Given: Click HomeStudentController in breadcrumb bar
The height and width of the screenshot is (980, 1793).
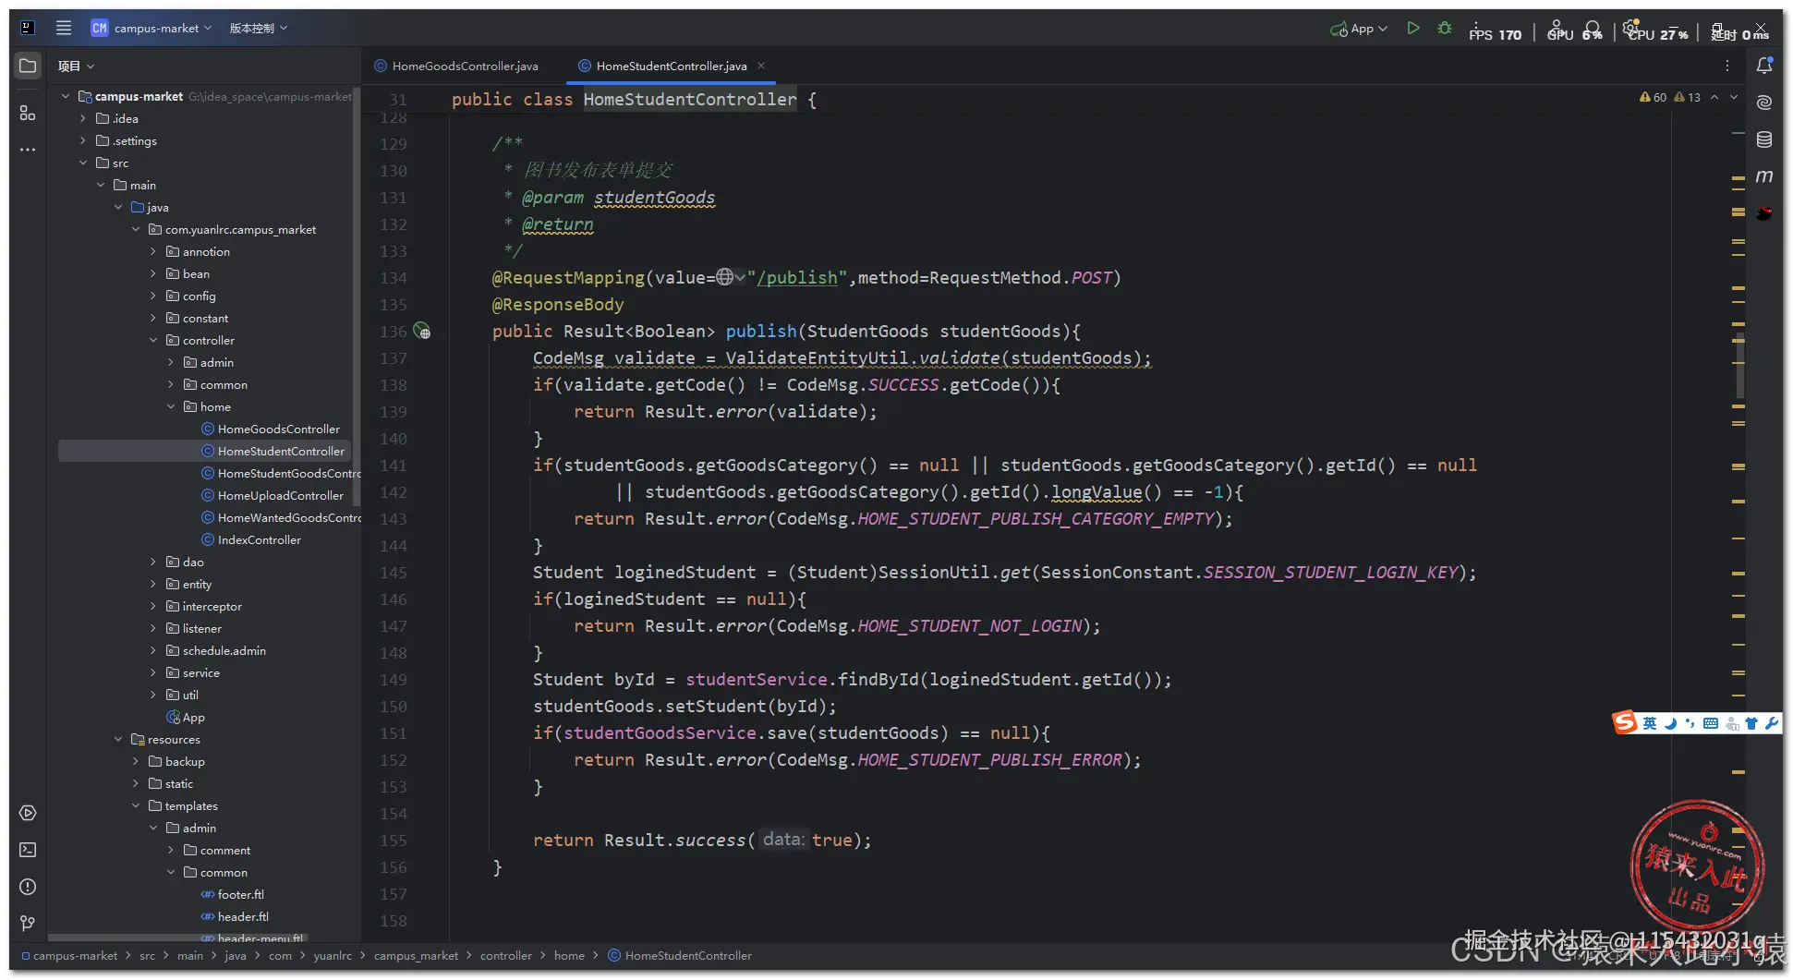Looking at the screenshot, I should 680,955.
